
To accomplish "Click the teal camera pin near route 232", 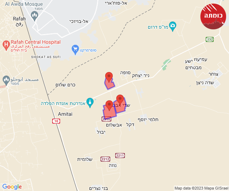I will (x=172, y=27).
